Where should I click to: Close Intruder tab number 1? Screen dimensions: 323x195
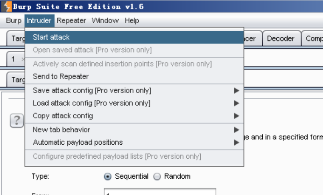point(23,59)
